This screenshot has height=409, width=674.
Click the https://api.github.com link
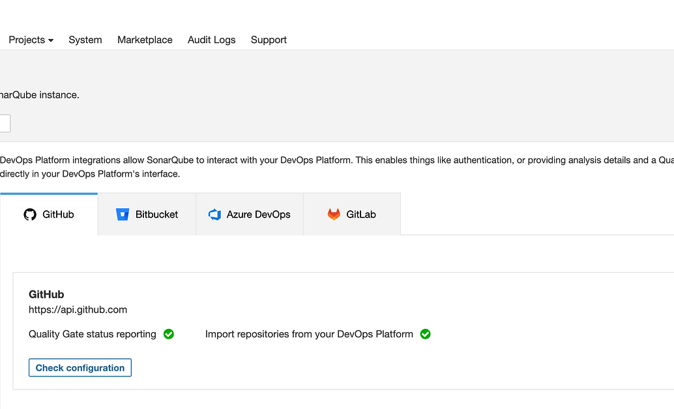(78, 310)
